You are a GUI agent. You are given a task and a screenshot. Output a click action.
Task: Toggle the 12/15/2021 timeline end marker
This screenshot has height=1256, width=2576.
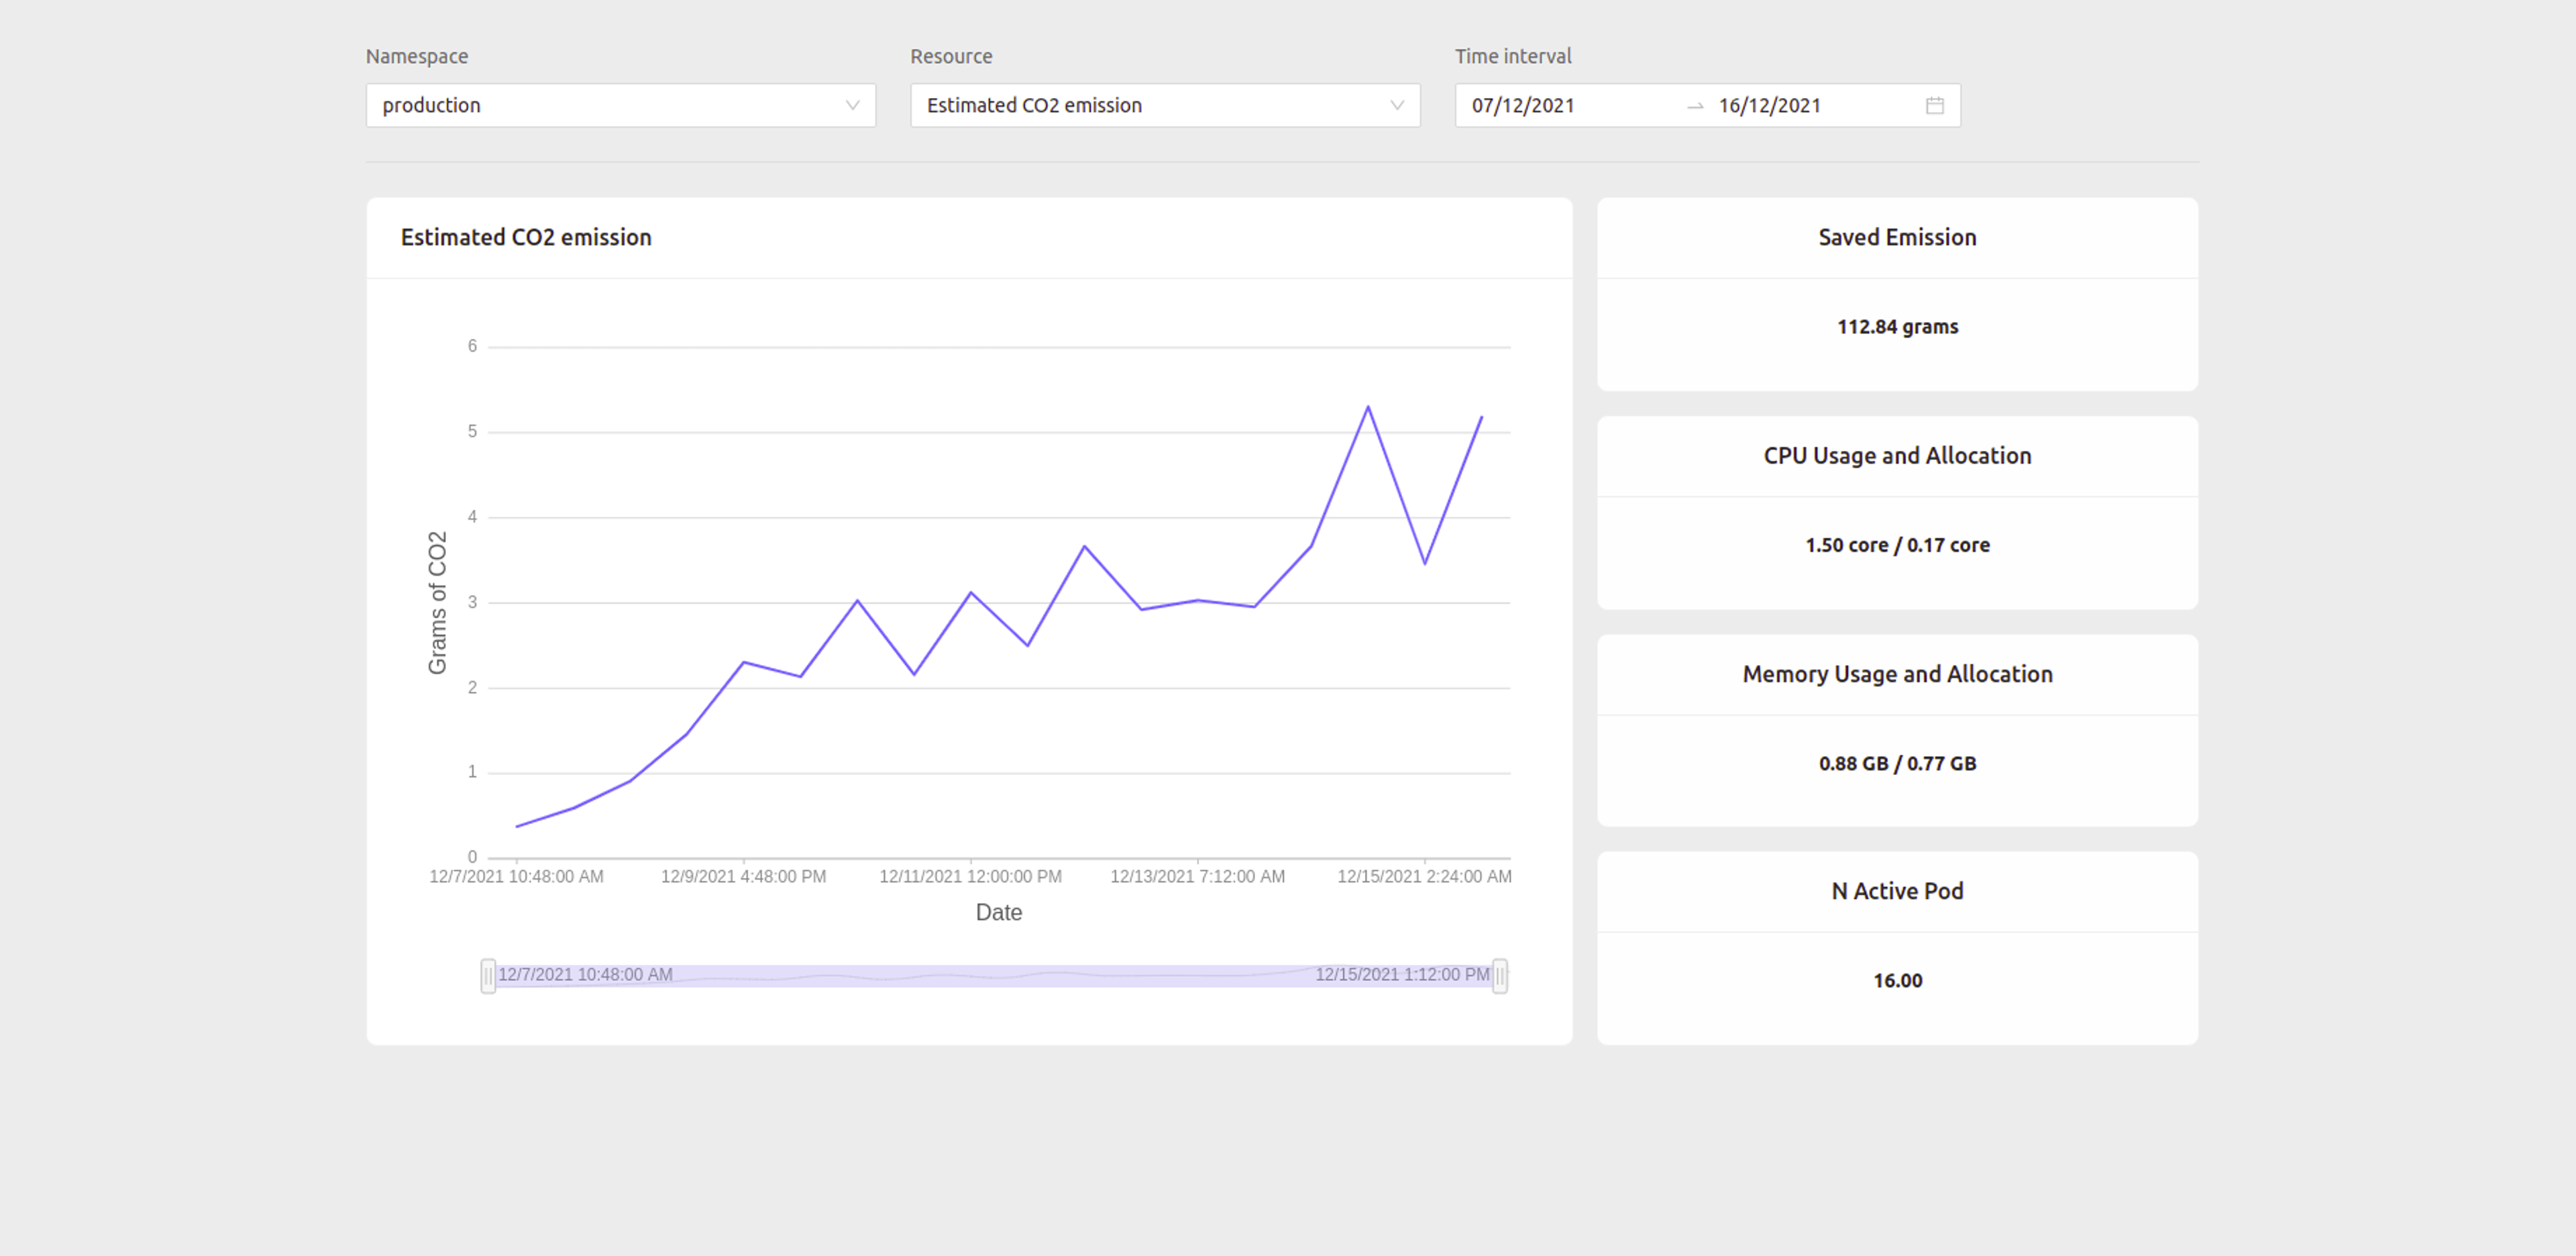[1503, 974]
